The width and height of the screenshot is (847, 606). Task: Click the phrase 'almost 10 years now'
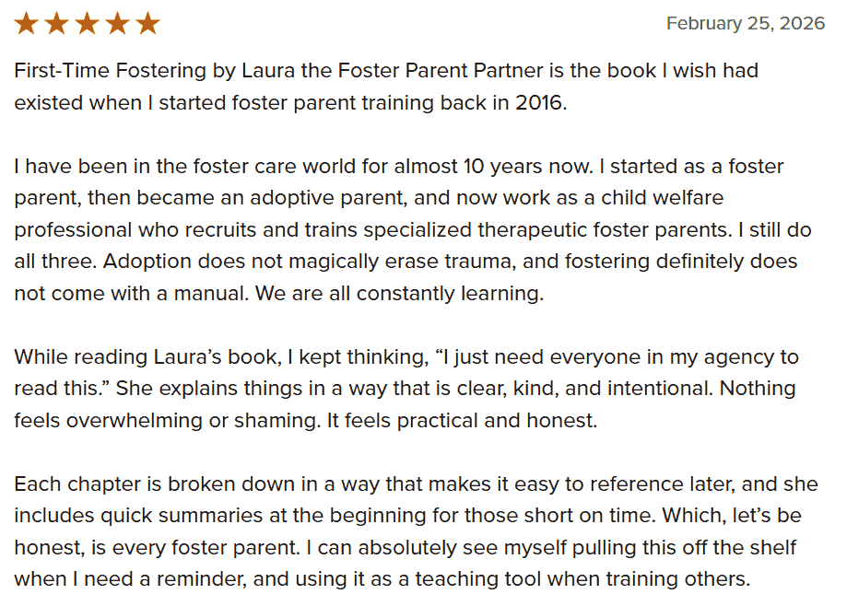493,166
